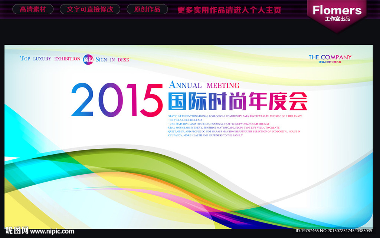Click the 国际时尚年度会 title
Viewport: 380px width, 238px height.
click(238, 101)
